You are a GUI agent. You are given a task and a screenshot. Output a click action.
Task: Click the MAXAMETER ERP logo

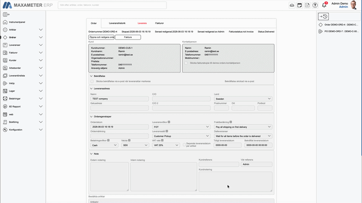tap(28, 5)
